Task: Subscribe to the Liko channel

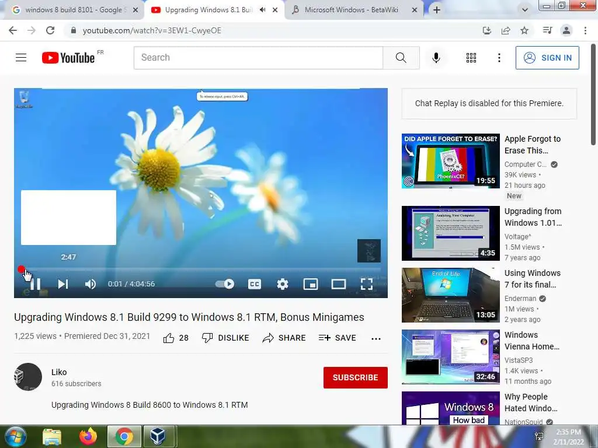Action: (x=356, y=377)
